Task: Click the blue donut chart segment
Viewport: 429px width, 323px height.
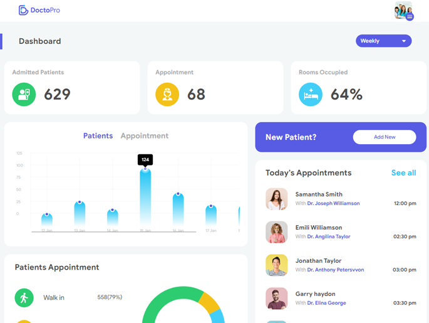Action: pyautogui.click(x=217, y=317)
